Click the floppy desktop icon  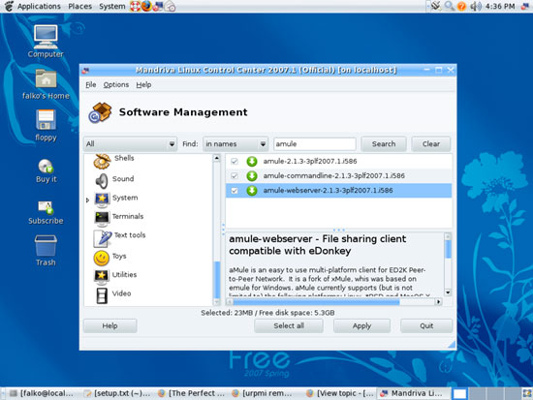(x=46, y=120)
